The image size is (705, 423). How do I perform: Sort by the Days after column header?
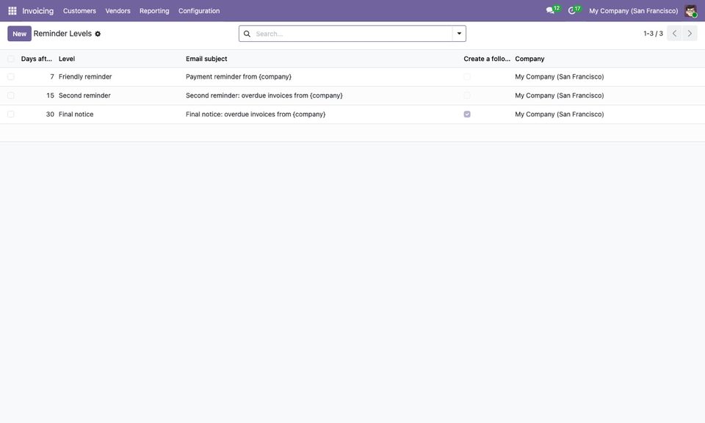(x=37, y=59)
